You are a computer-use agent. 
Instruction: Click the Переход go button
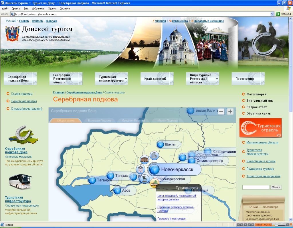(284, 14)
